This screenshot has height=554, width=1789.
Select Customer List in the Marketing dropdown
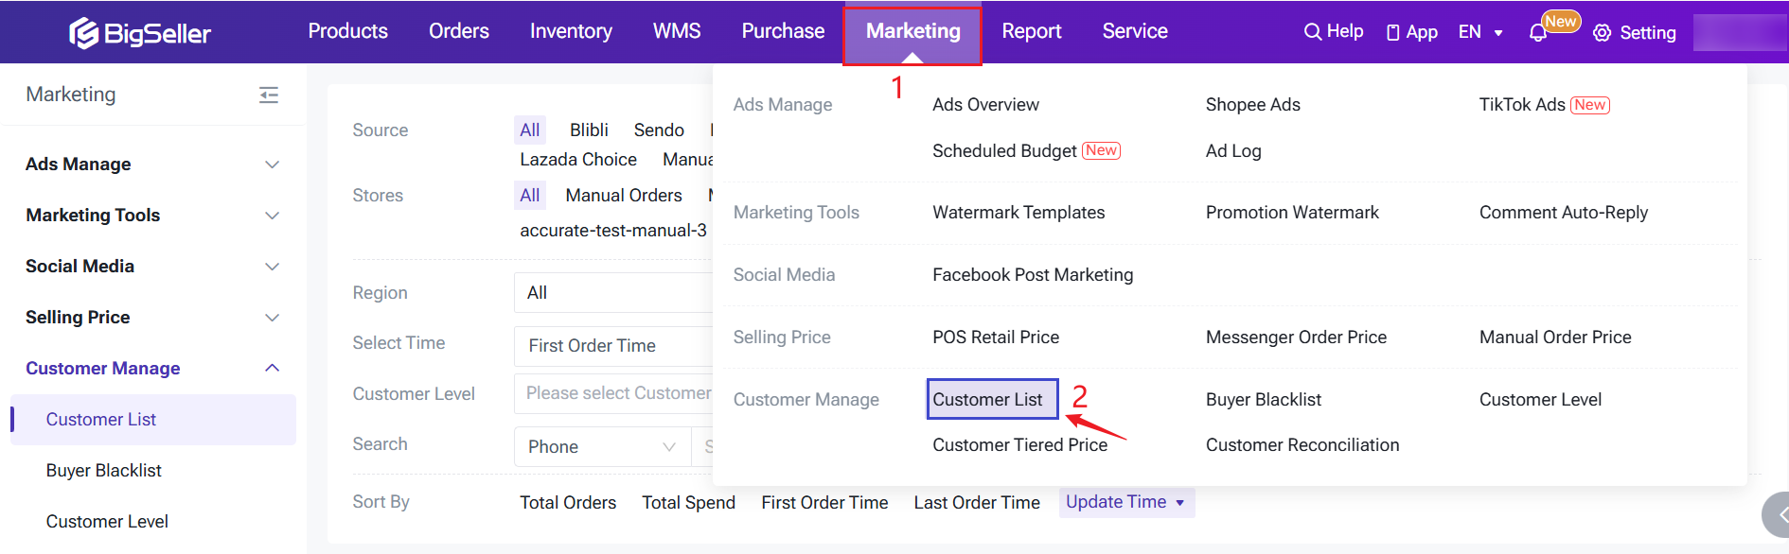click(987, 400)
